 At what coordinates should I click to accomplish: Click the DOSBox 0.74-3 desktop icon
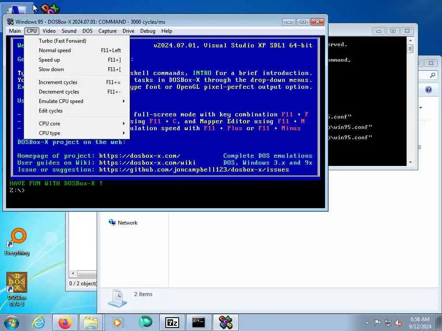tap(17, 289)
